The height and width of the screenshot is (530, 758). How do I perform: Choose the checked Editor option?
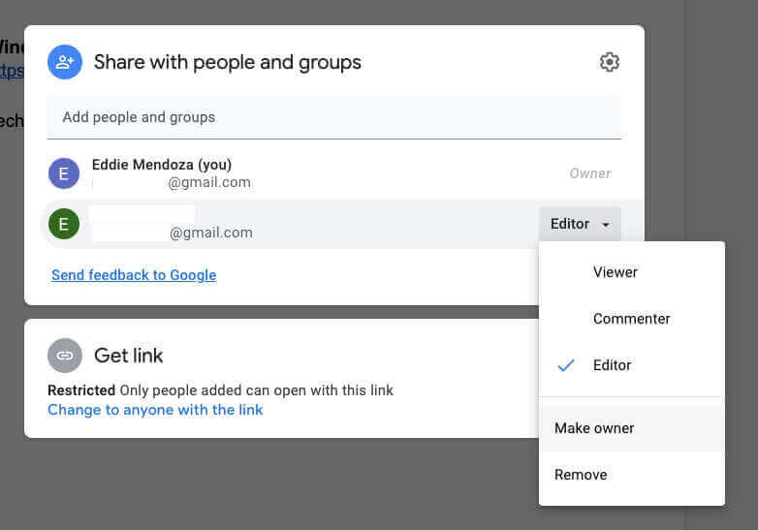(631, 365)
